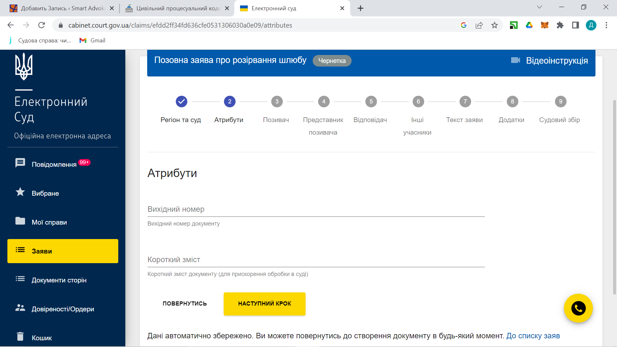Go to step 1 Регіон та суд
617x347 pixels.
coord(181,102)
